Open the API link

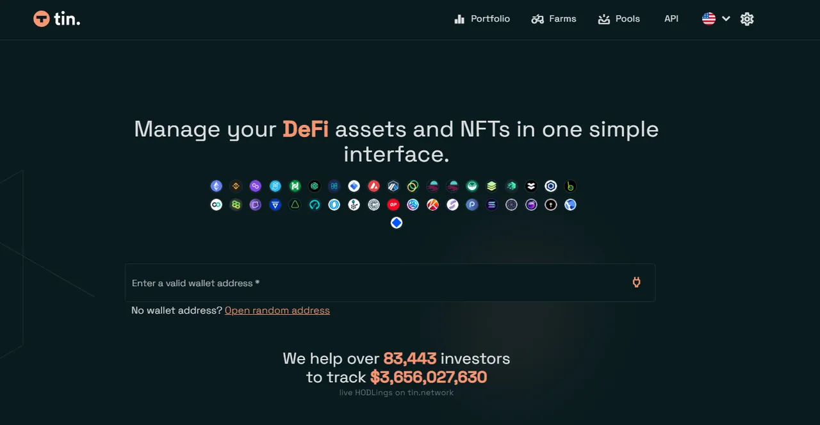click(x=671, y=19)
